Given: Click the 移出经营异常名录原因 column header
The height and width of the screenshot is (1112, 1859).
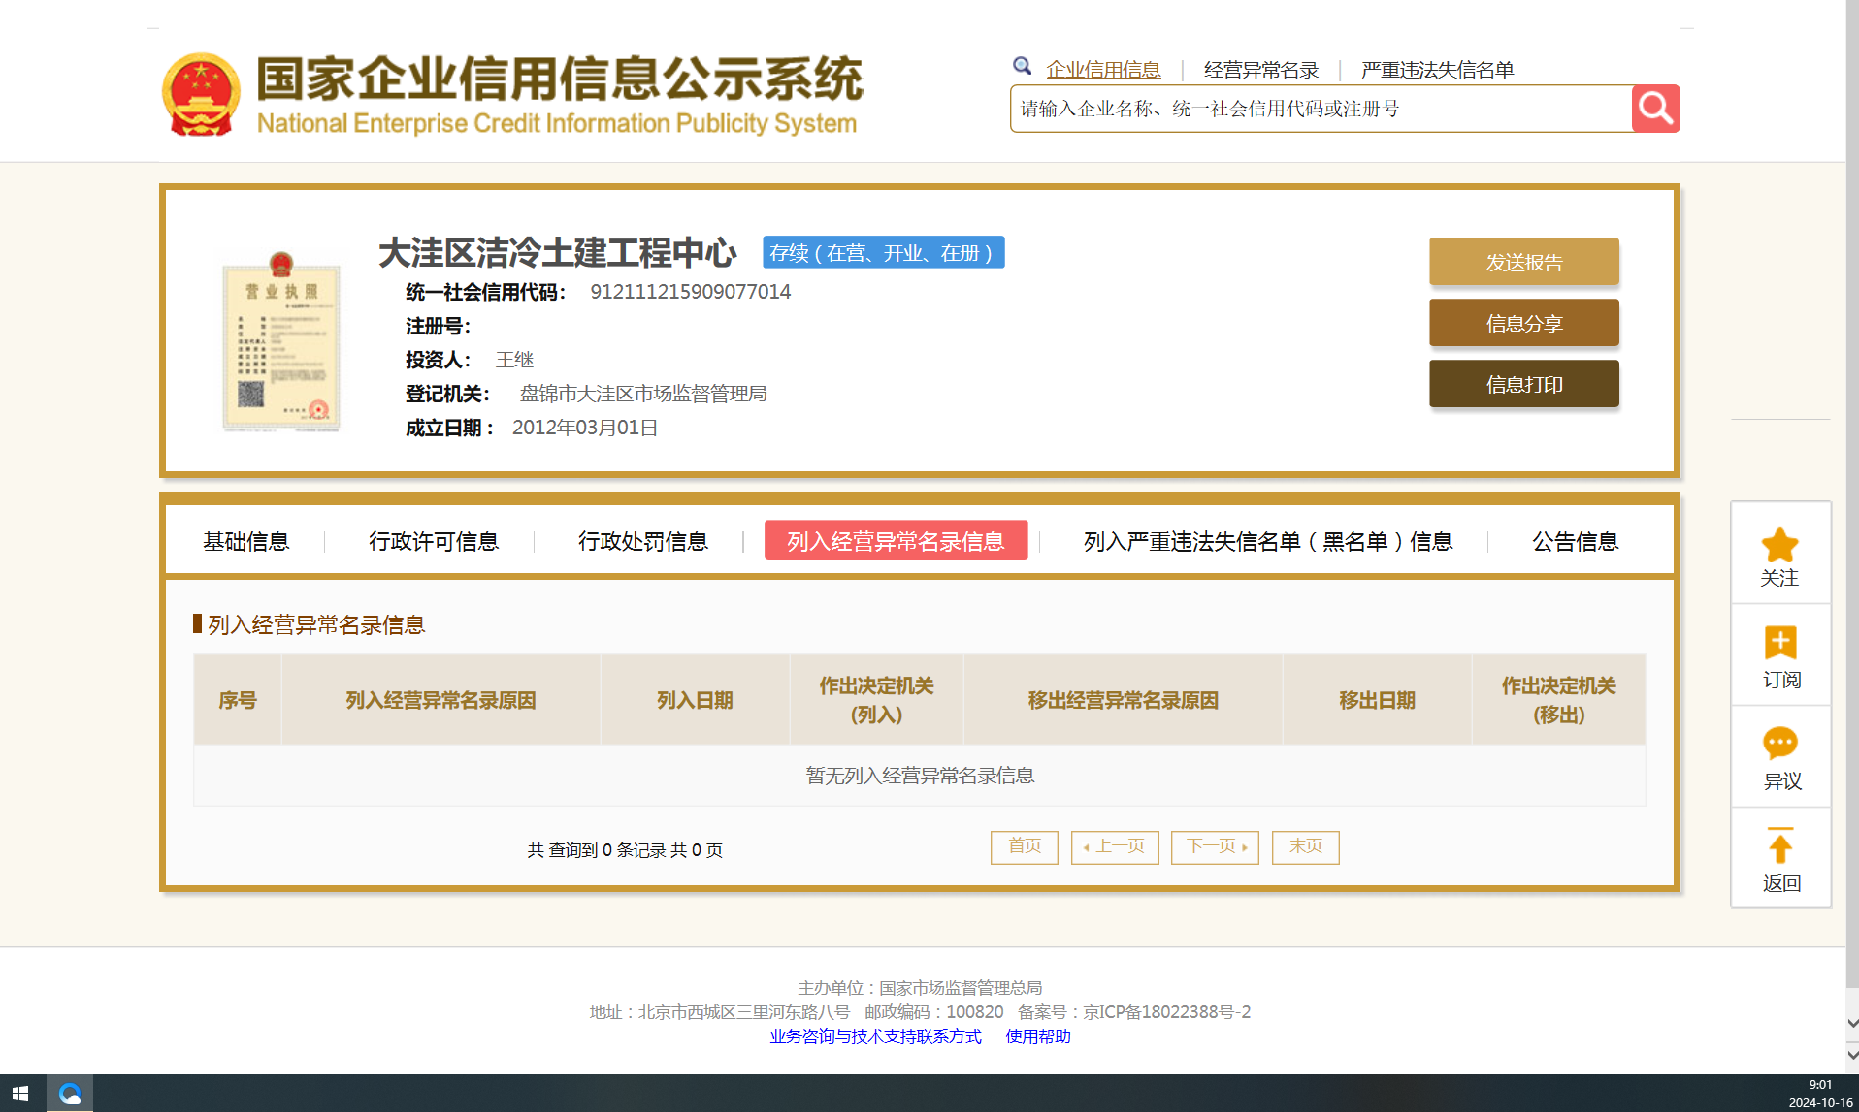Looking at the screenshot, I should pyautogui.click(x=1123, y=700).
